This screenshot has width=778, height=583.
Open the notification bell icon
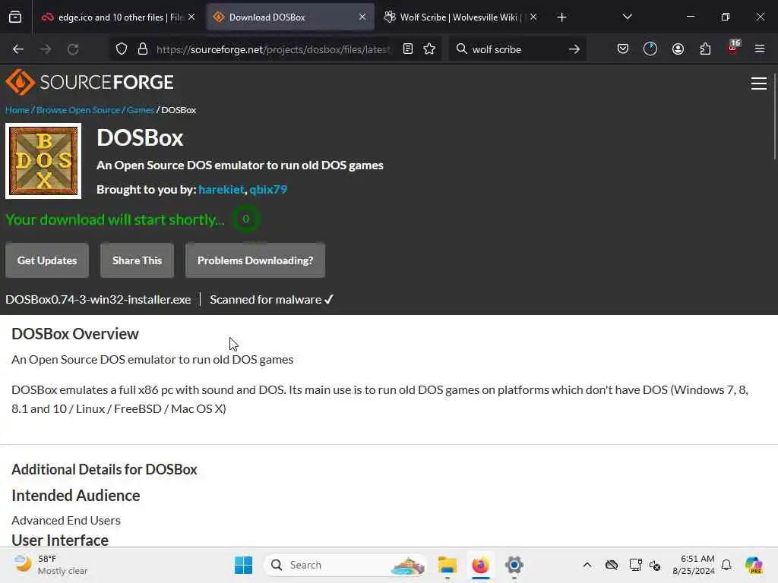click(x=726, y=565)
